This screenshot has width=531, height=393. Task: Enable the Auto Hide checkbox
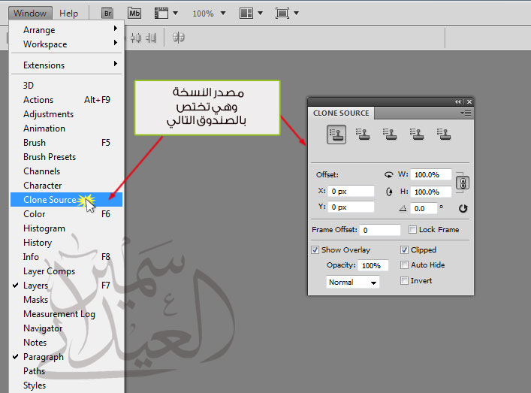pyautogui.click(x=405, y=265)
